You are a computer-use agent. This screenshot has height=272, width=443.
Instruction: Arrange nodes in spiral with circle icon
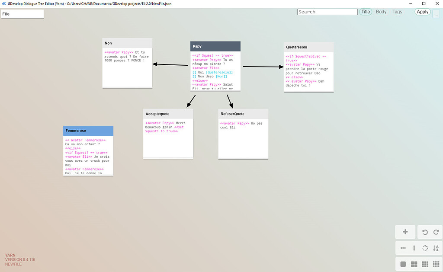point(425,248)
